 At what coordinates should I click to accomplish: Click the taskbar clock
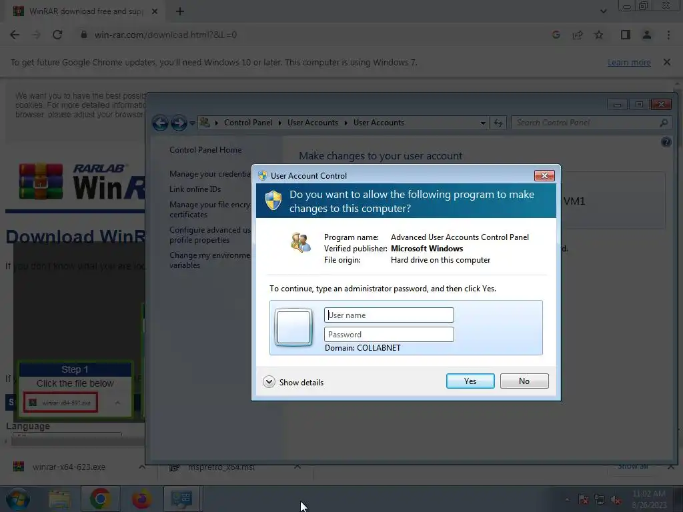coord(649,499)
